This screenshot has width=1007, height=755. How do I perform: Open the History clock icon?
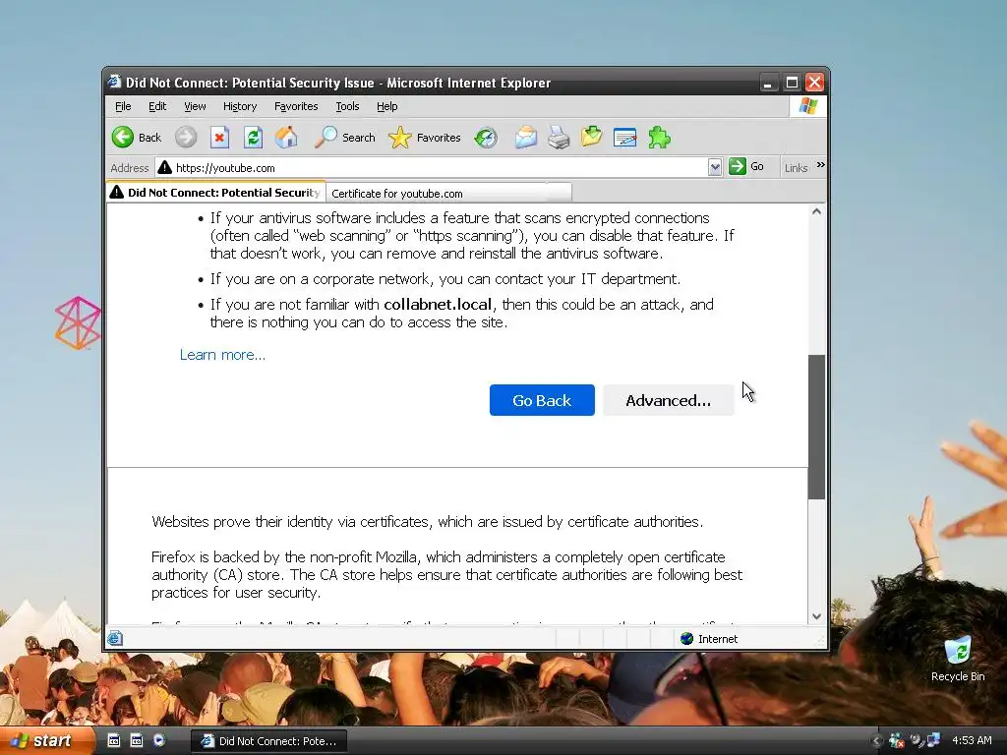click(x=486, y=138)
